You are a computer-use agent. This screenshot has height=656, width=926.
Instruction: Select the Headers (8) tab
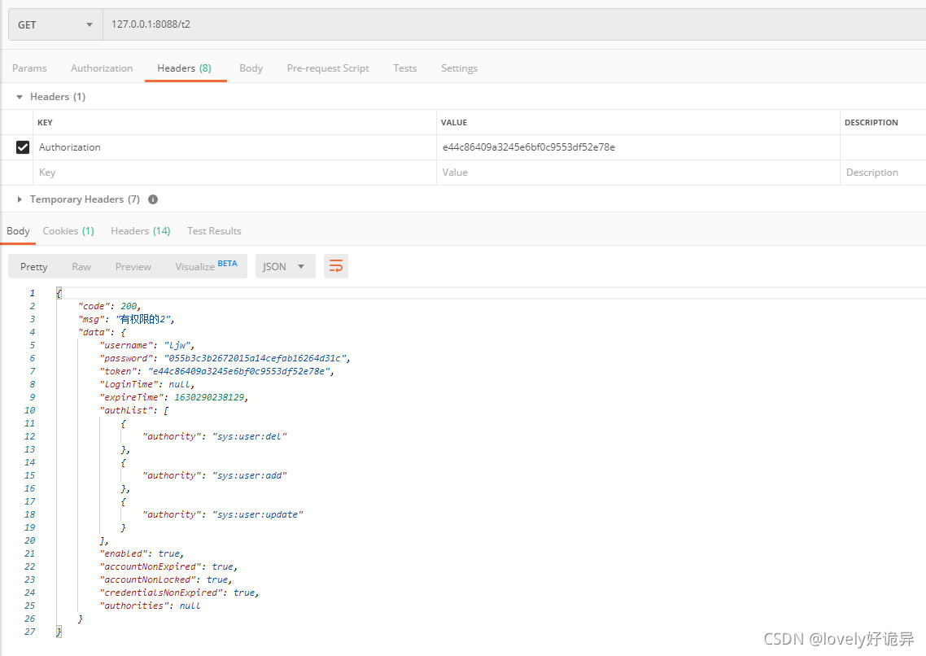[184, 68]
